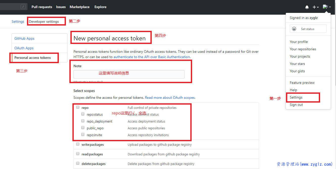Go to Marketplace in top bar
336x169 pixels.
(x=80, y=7)
